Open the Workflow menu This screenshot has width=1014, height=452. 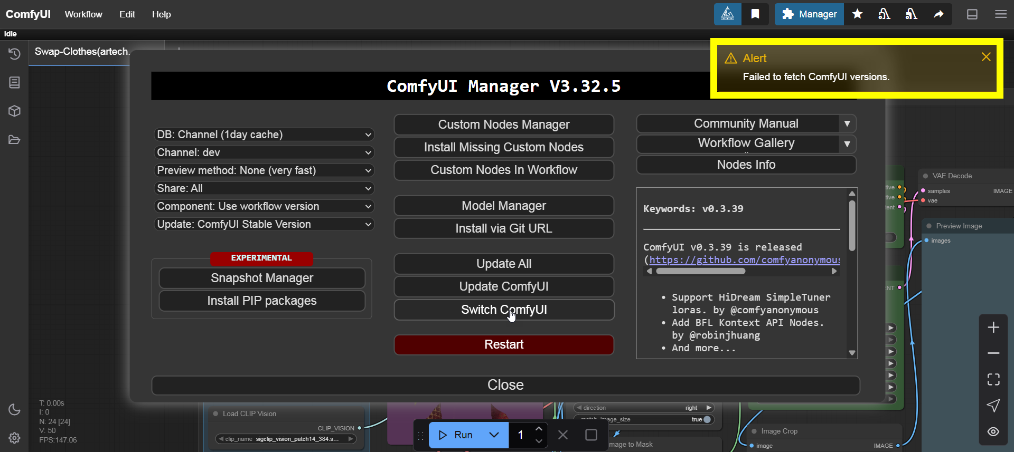coord(83,14)
